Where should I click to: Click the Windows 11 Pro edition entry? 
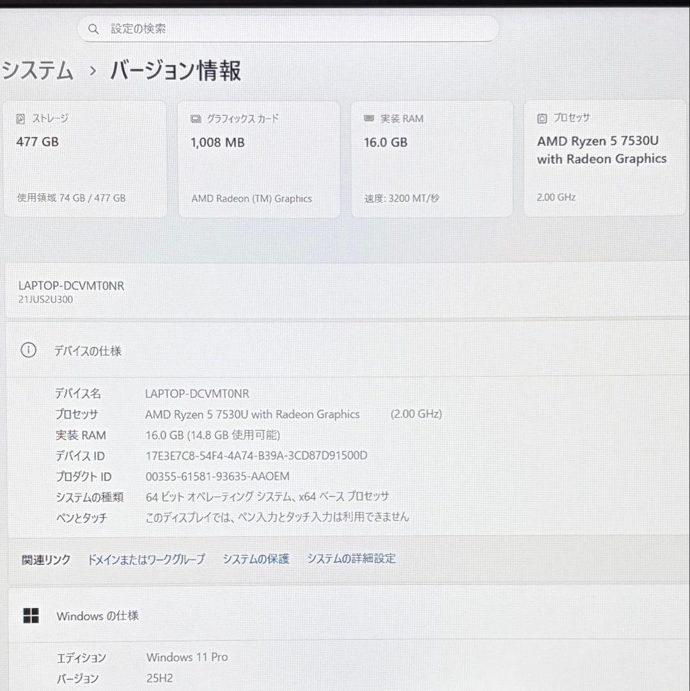point(187,657)
